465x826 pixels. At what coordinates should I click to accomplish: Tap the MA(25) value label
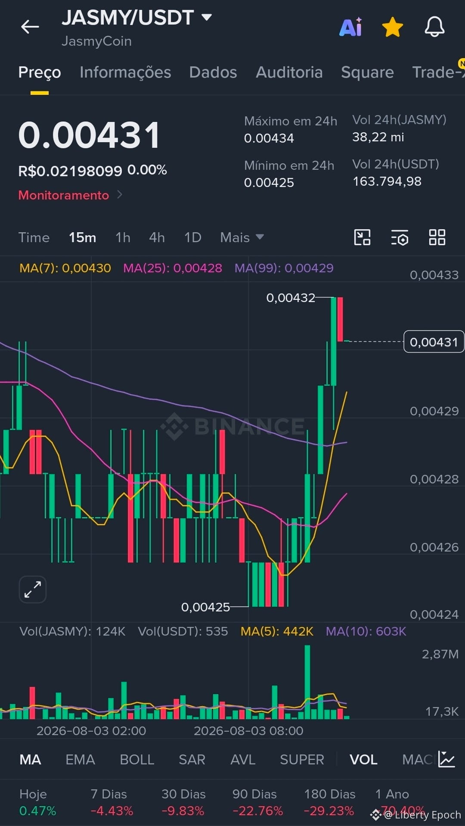pyautogui.click(x=173, y=268)
